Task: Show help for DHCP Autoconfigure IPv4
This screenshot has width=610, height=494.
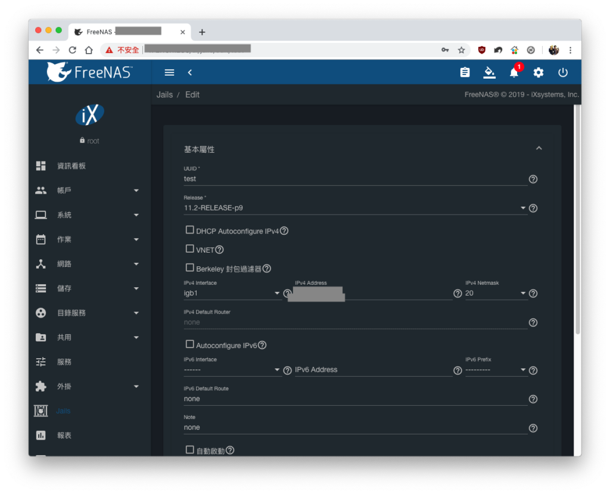Action: [284, 231]
